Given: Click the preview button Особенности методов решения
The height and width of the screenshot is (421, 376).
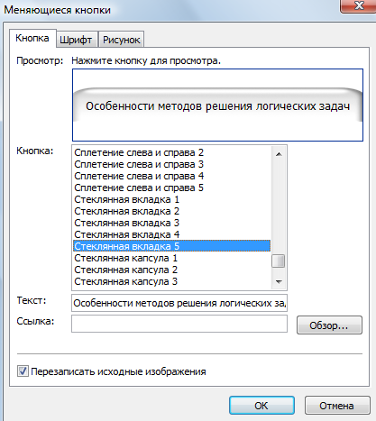Looking at the screenshot, I should (217, 105).
